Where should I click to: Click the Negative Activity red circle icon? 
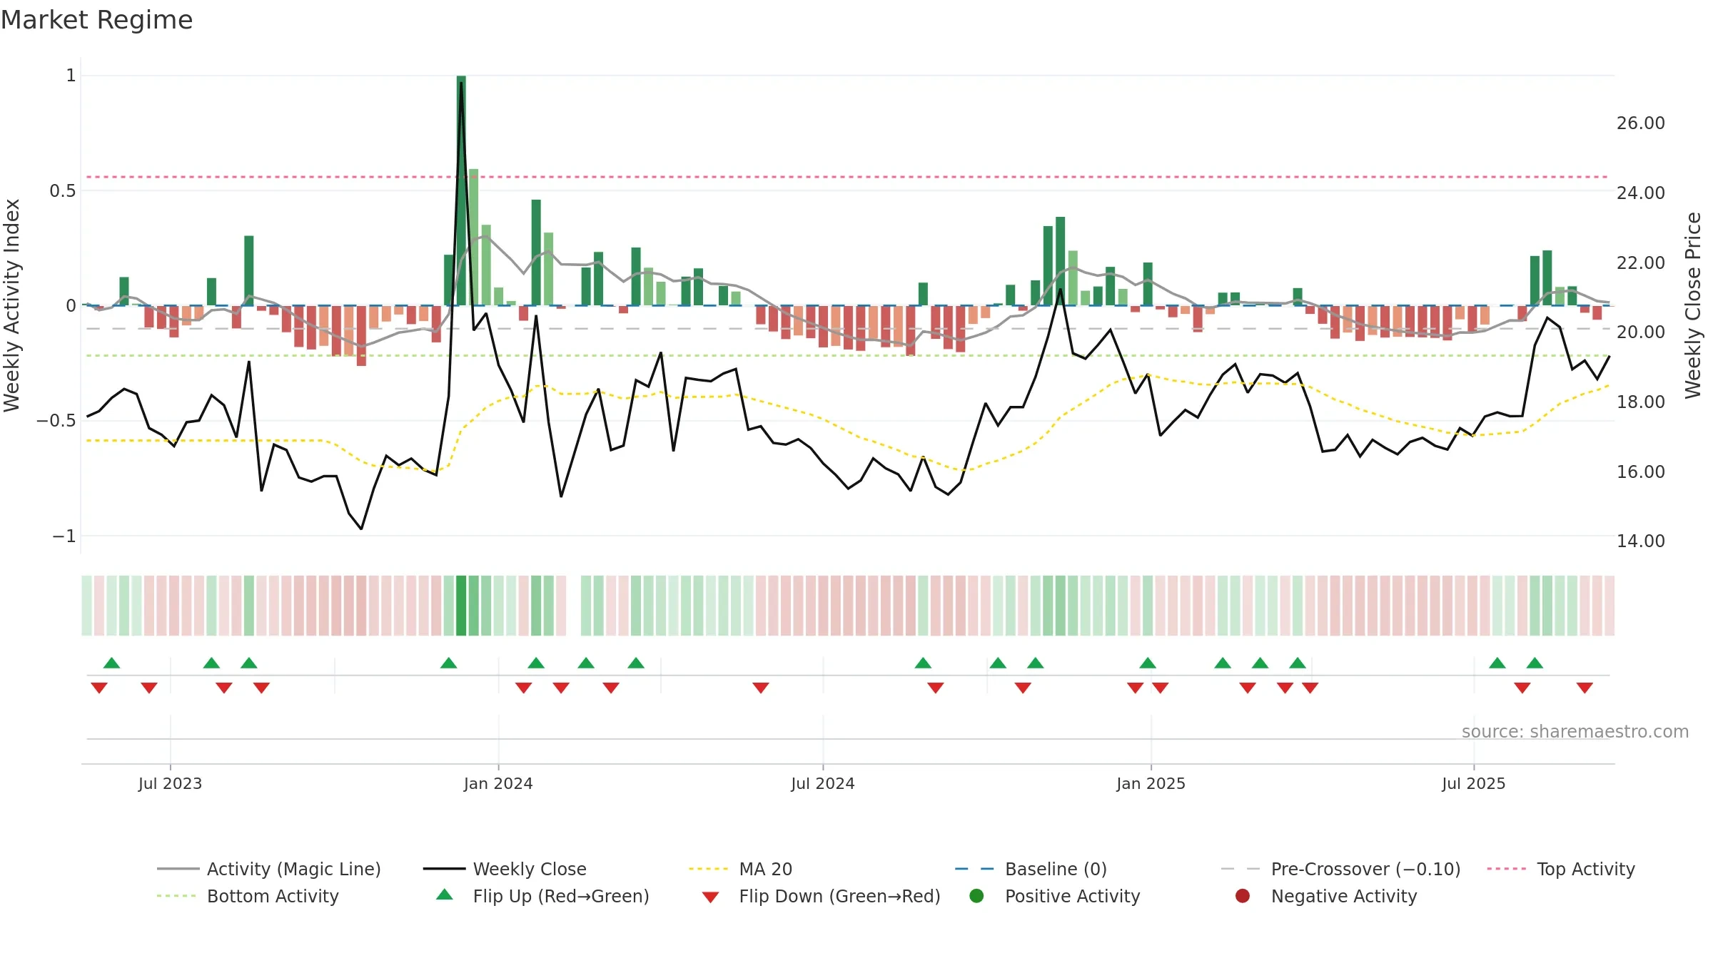pos(1243,896)
